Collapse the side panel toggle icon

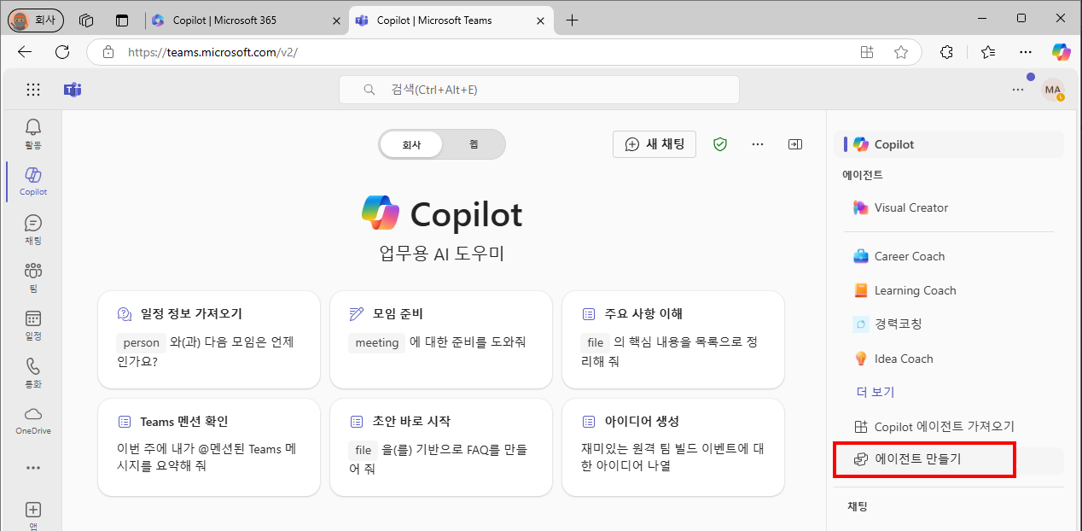795,144
